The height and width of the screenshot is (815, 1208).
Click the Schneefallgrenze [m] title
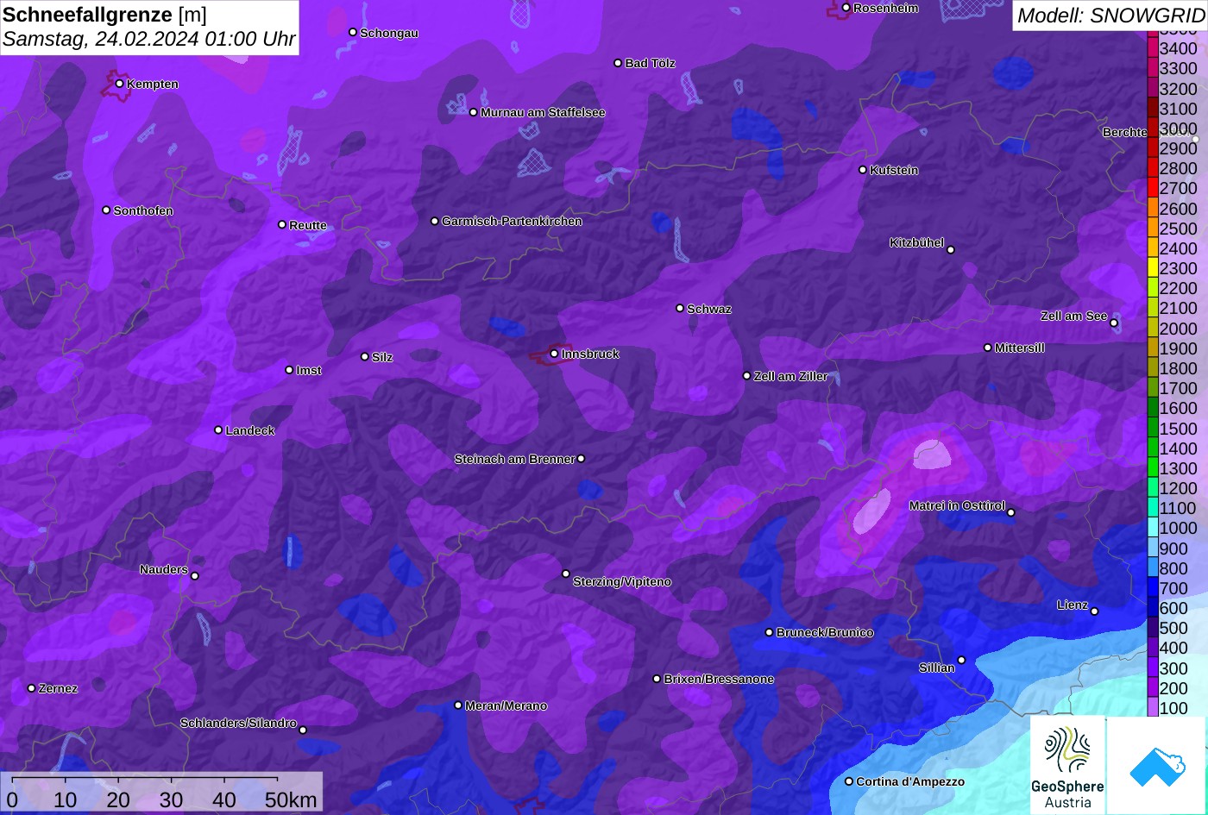pos(104,15)
